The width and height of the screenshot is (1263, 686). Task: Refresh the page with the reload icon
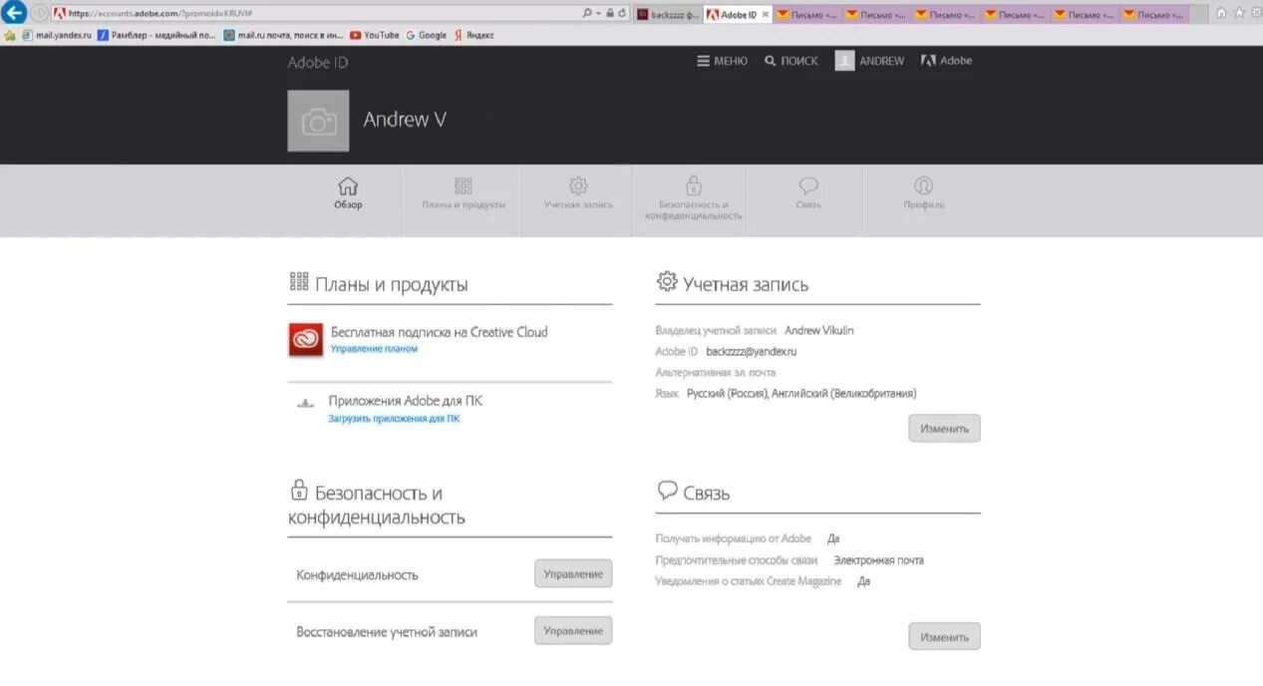pyautogui.click(x=622, y=14)
